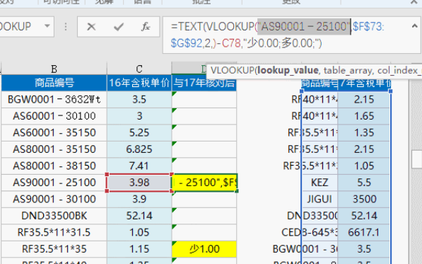Confirm the formula with checkmark icon

119,27
